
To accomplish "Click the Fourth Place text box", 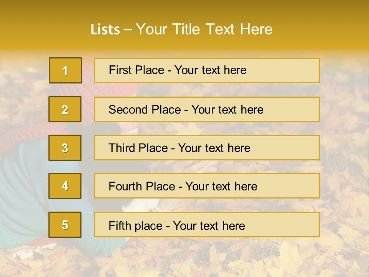I will (x=207, y=186).
